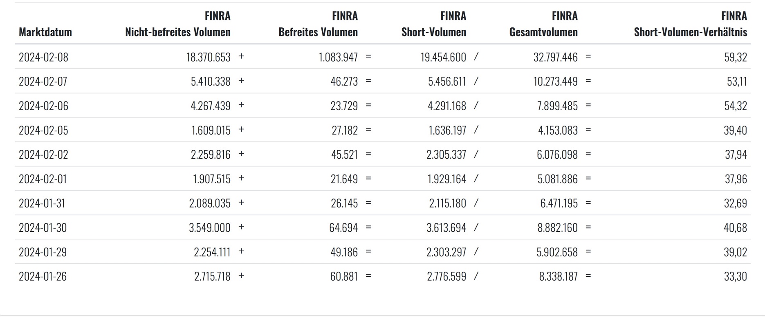Click non-exempt volume 3.549.000
Viewport: 765px width, 317px height.
[209, 228]
